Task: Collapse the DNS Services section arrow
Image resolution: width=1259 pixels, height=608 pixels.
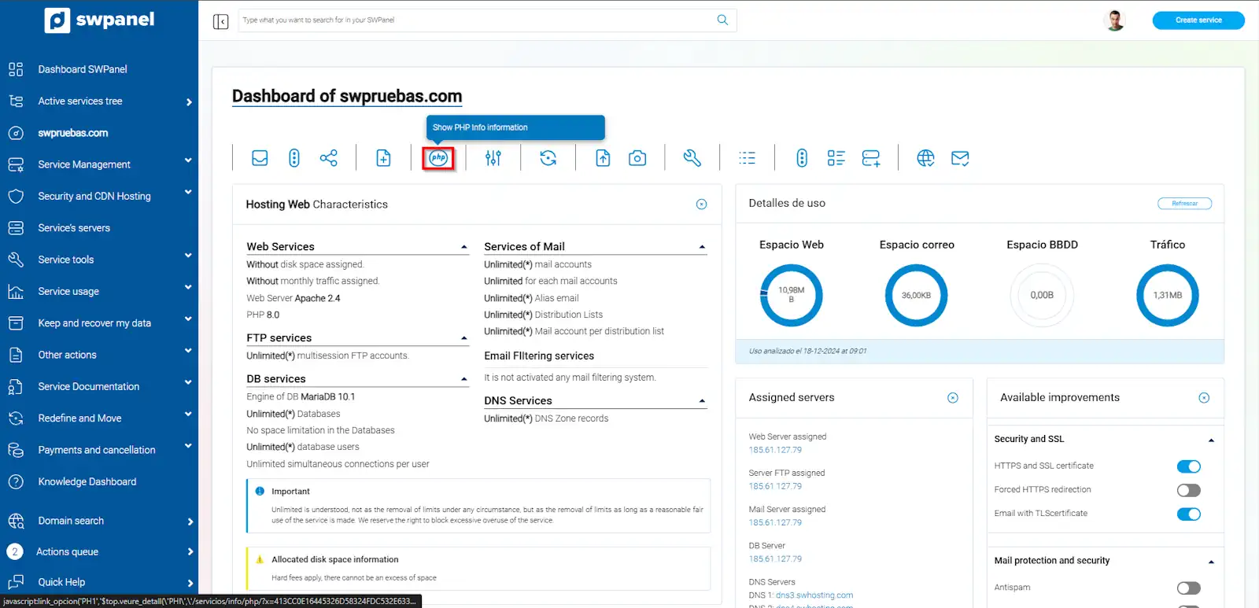Action: pyautogui.click(x=703, y=401)
